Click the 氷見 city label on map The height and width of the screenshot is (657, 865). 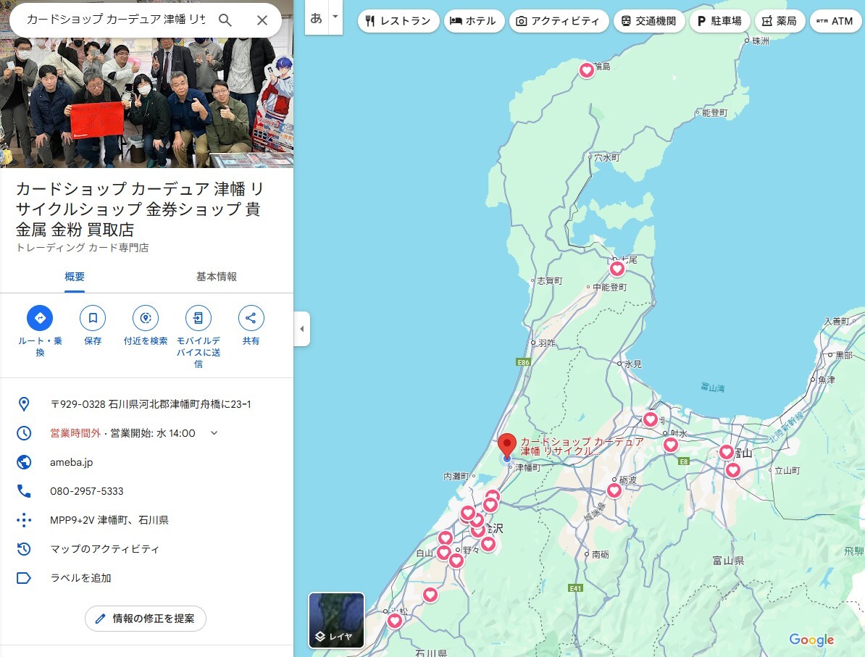(x=632, y=364)
